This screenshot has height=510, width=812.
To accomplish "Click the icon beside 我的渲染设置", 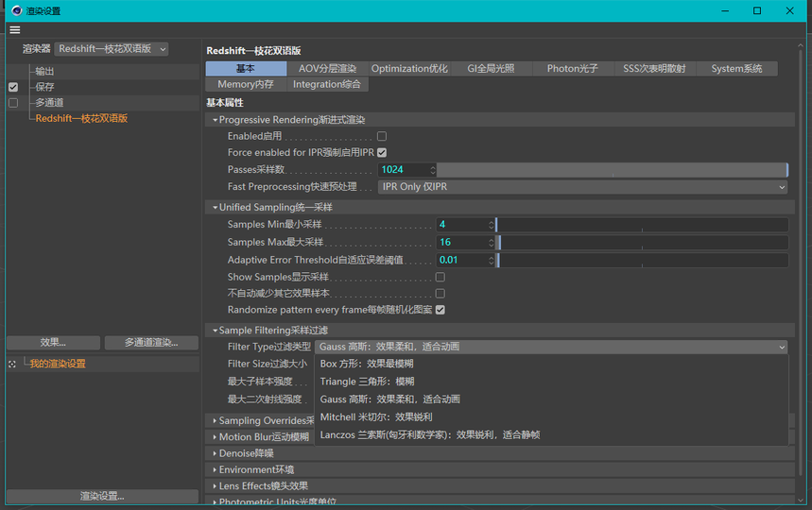I will [x=12, y=365].
